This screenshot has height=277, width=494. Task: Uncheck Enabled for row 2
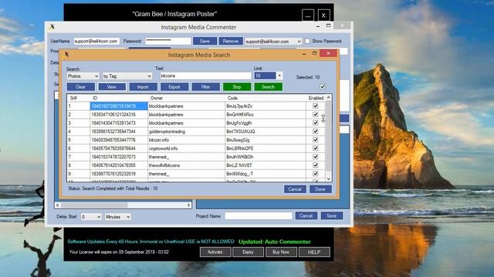pos(316,115)
